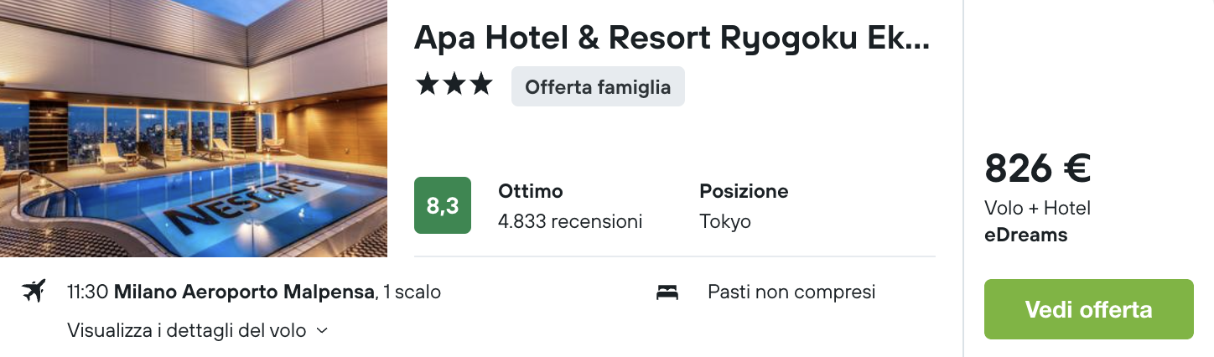
Task: Click the Posizione heading
Action: click(x=744, y=191)
